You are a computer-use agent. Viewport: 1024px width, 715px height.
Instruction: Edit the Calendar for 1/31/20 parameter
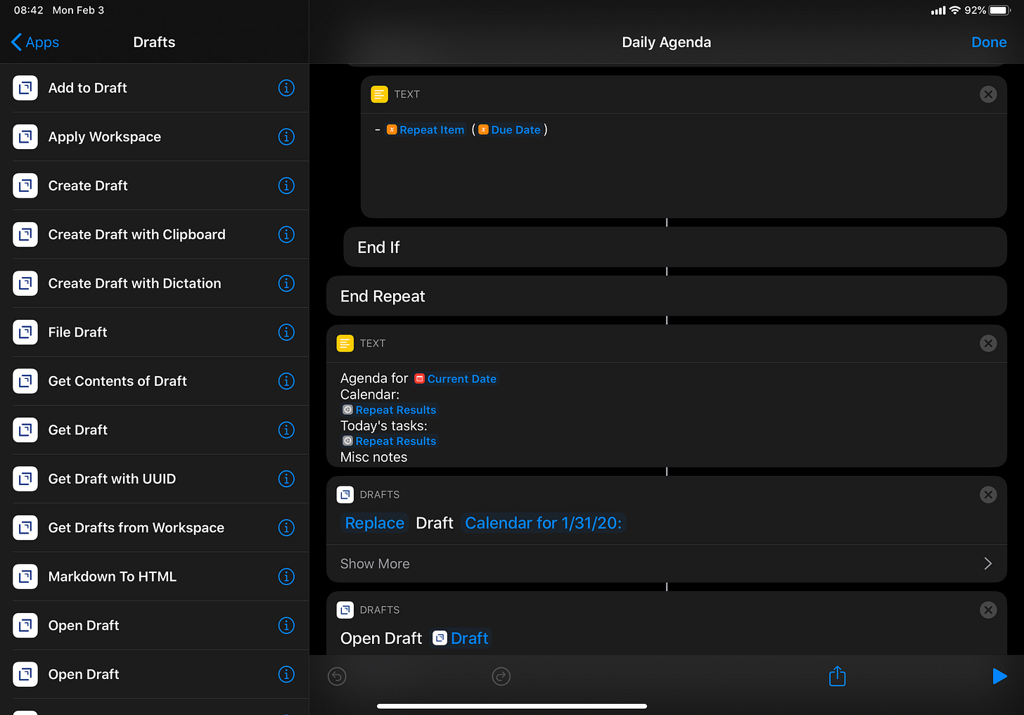[x=543, y=523]
